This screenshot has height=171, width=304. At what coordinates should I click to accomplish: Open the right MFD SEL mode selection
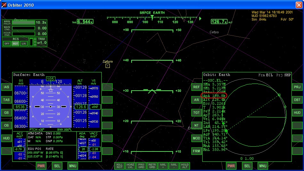247,166
